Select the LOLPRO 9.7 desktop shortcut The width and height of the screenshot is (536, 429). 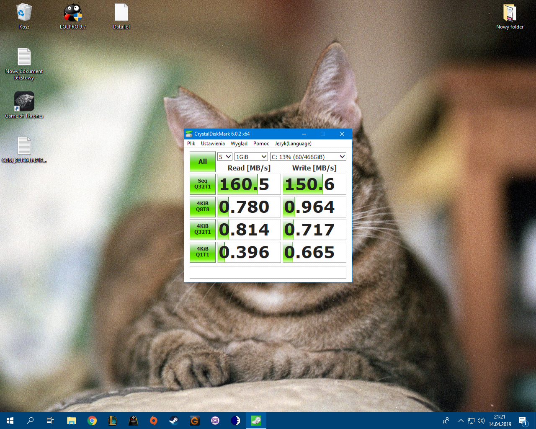pos(73,16)
